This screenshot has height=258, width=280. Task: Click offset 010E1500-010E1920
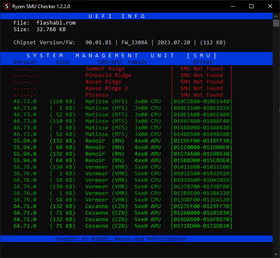coord(202,108)
